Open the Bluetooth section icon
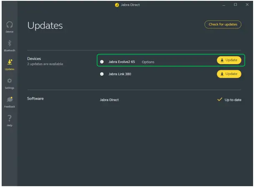 (10, 44)
